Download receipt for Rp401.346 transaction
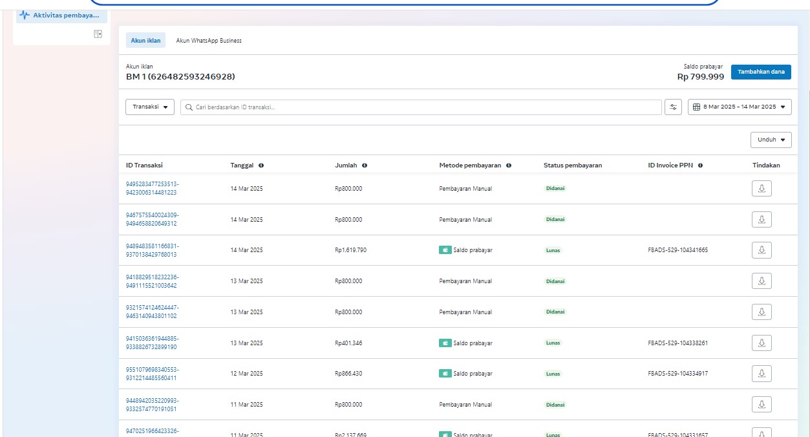This screenshot has height=437, width=810. [x=762, y=343]
